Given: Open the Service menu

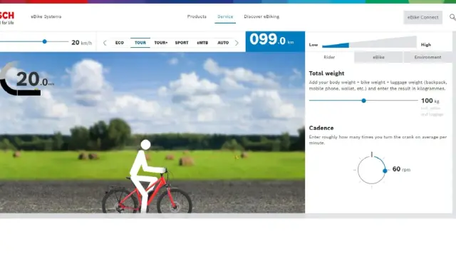Looking at the screenshot, I should tap(225, 16).
